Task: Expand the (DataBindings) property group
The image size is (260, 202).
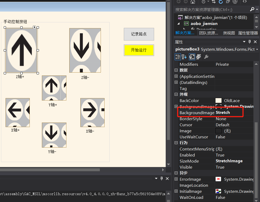Action: (176, 82)
